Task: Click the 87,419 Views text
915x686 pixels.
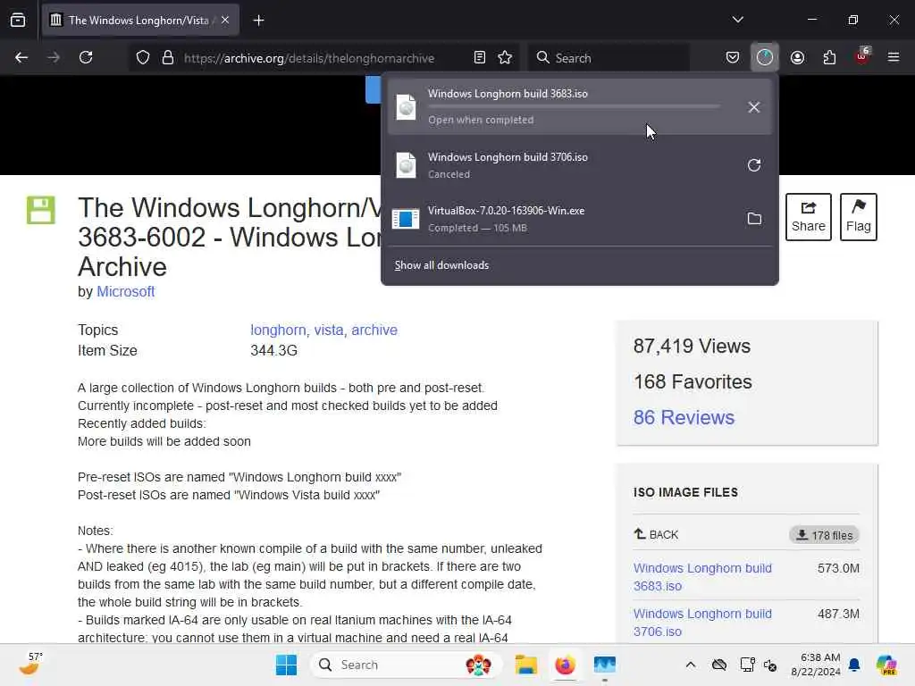Action: pos(693,347)
